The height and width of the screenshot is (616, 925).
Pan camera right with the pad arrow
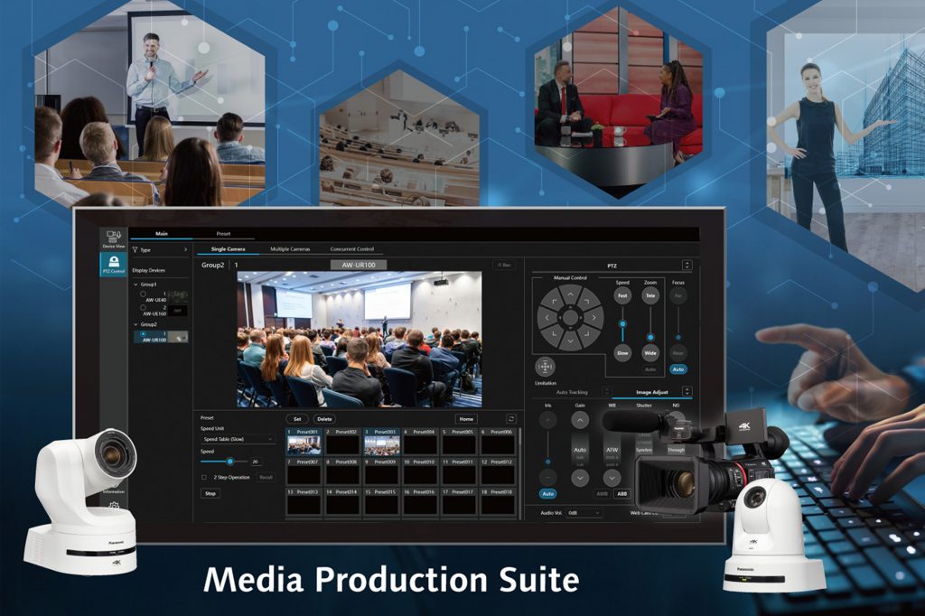tap(593, 317)
